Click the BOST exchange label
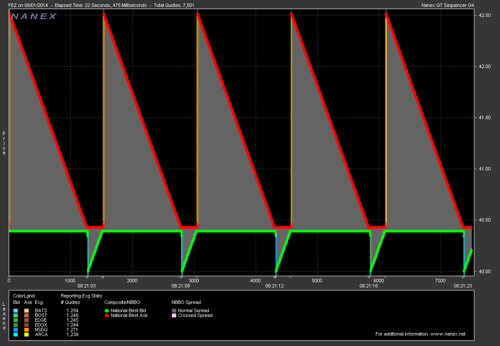 point(41,315)
